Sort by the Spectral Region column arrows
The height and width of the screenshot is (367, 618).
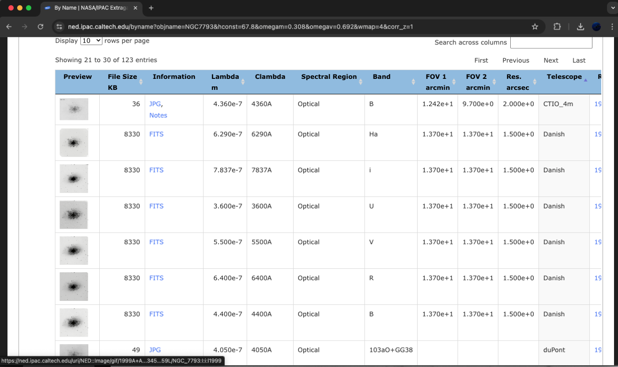click(361, 82)
